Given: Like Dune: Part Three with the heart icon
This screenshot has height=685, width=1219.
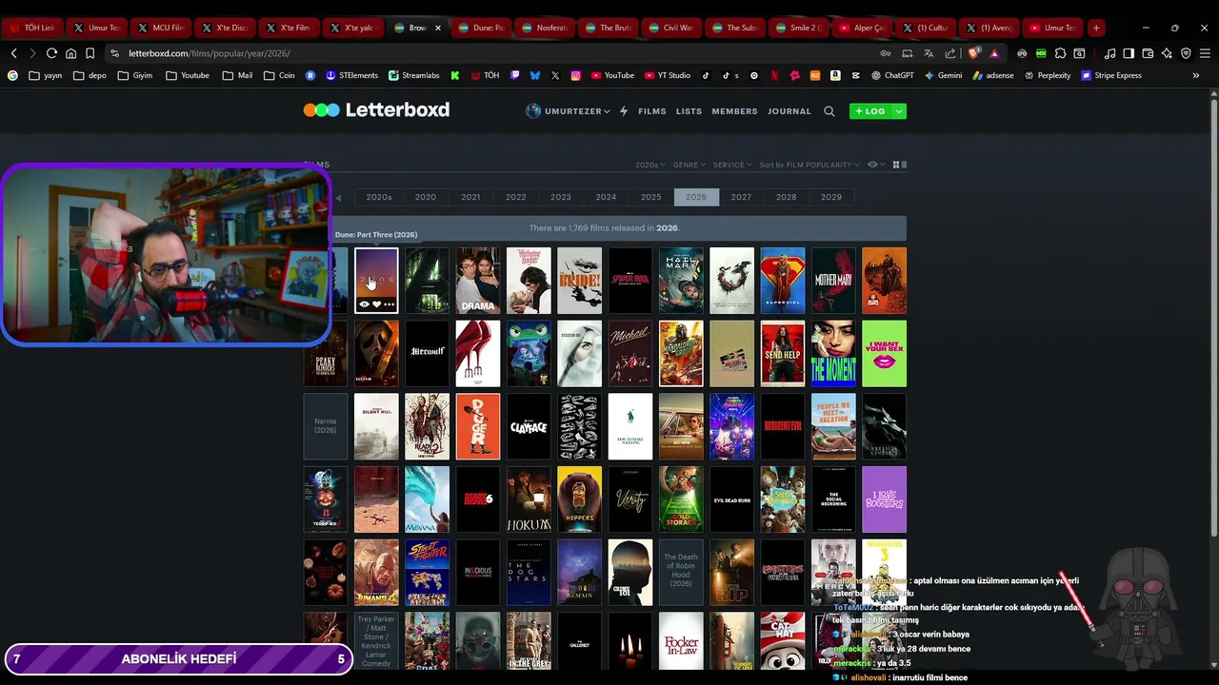Looking at the screenshot, I should click(376, 304).
